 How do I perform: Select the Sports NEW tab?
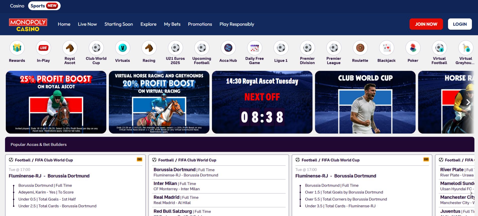pos(44,6)
